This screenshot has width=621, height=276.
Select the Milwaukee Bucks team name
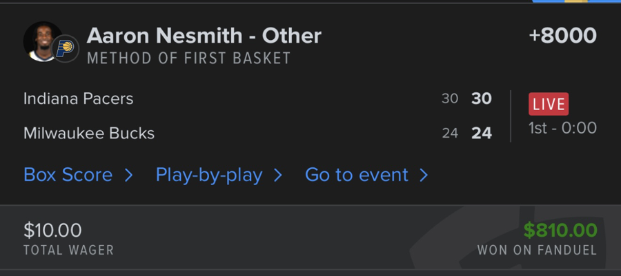tap(89, 133)
